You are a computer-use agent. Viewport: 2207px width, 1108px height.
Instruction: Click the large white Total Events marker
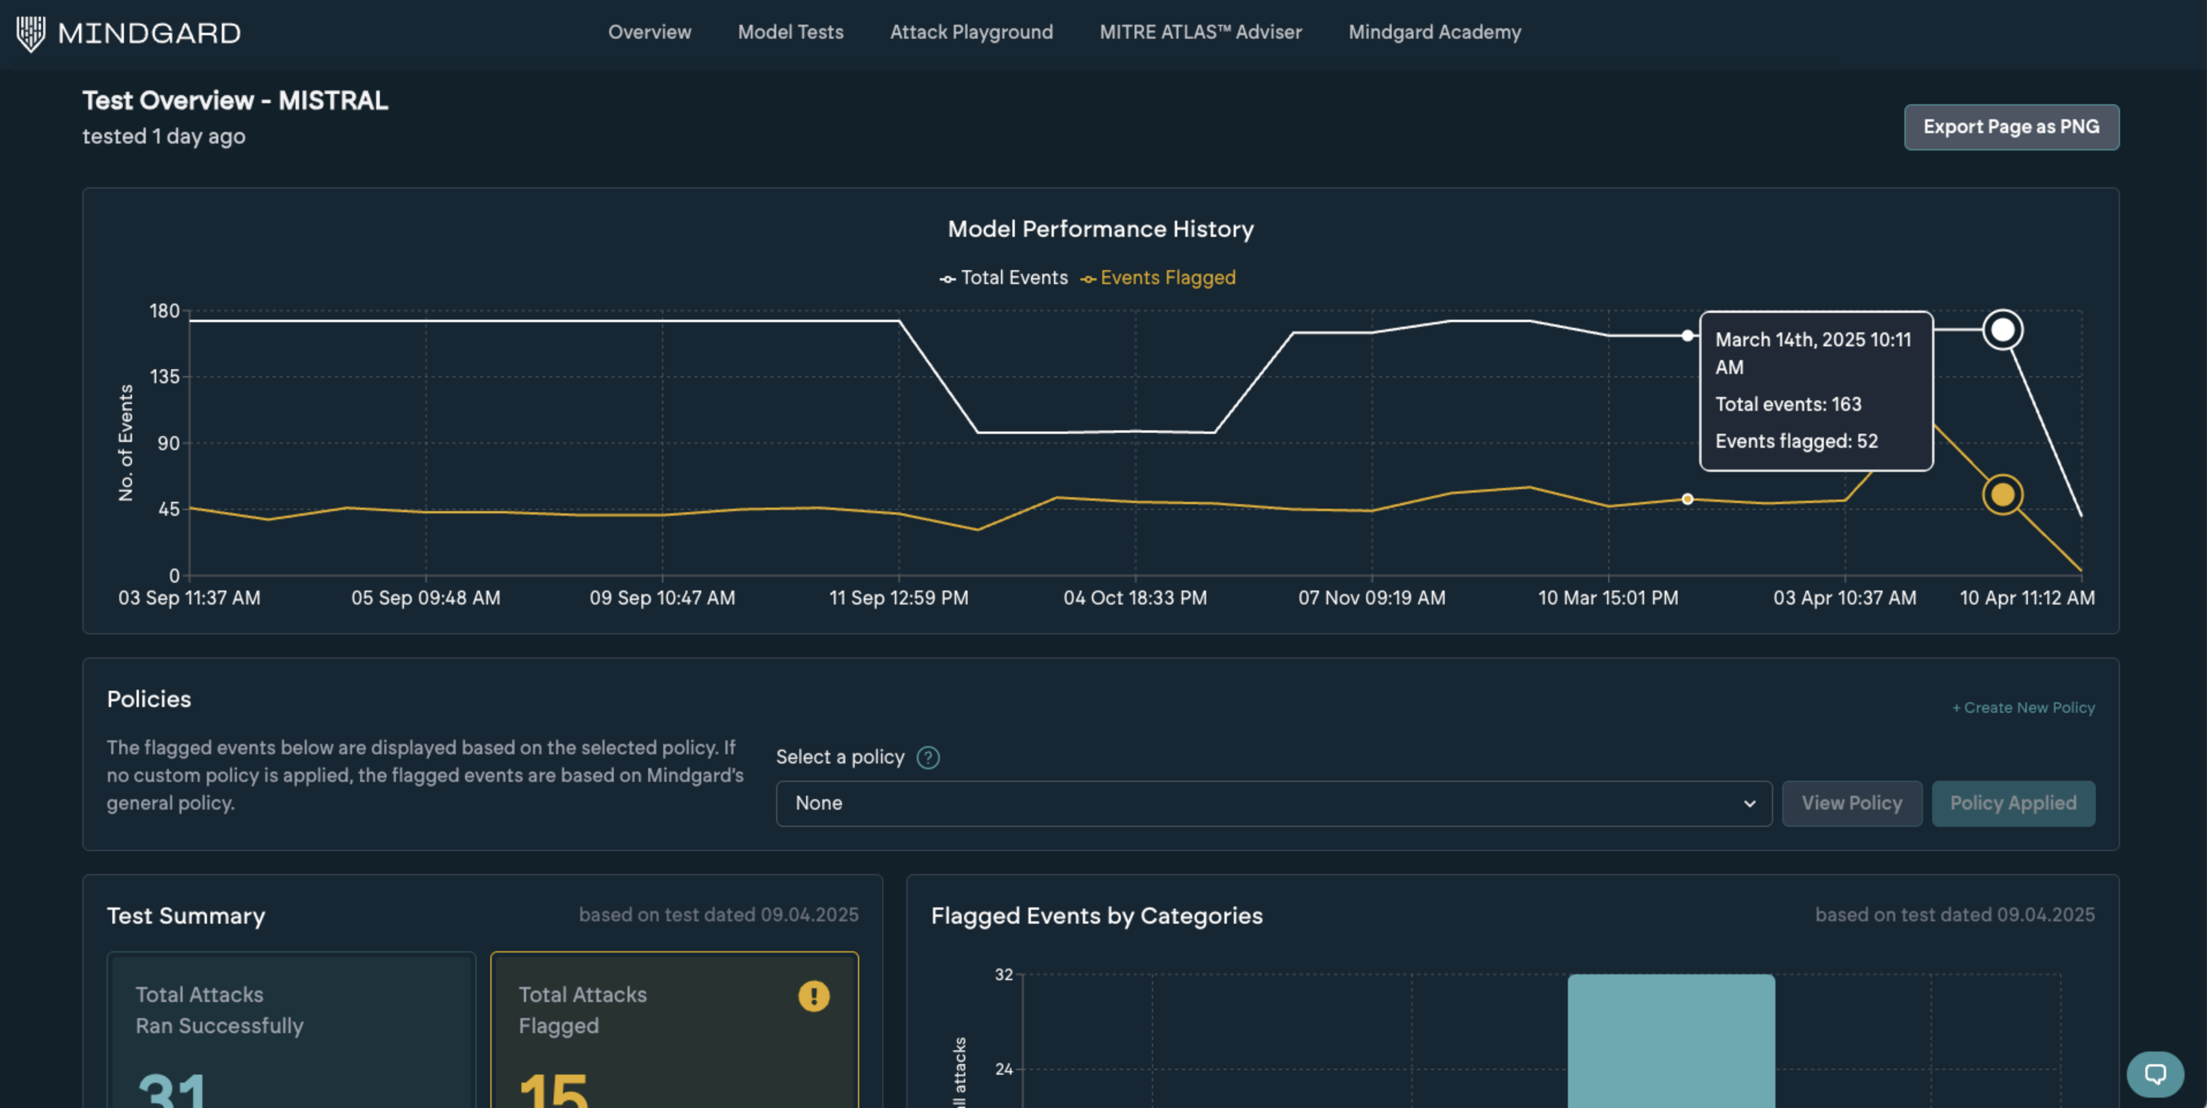coord(2002,330)
